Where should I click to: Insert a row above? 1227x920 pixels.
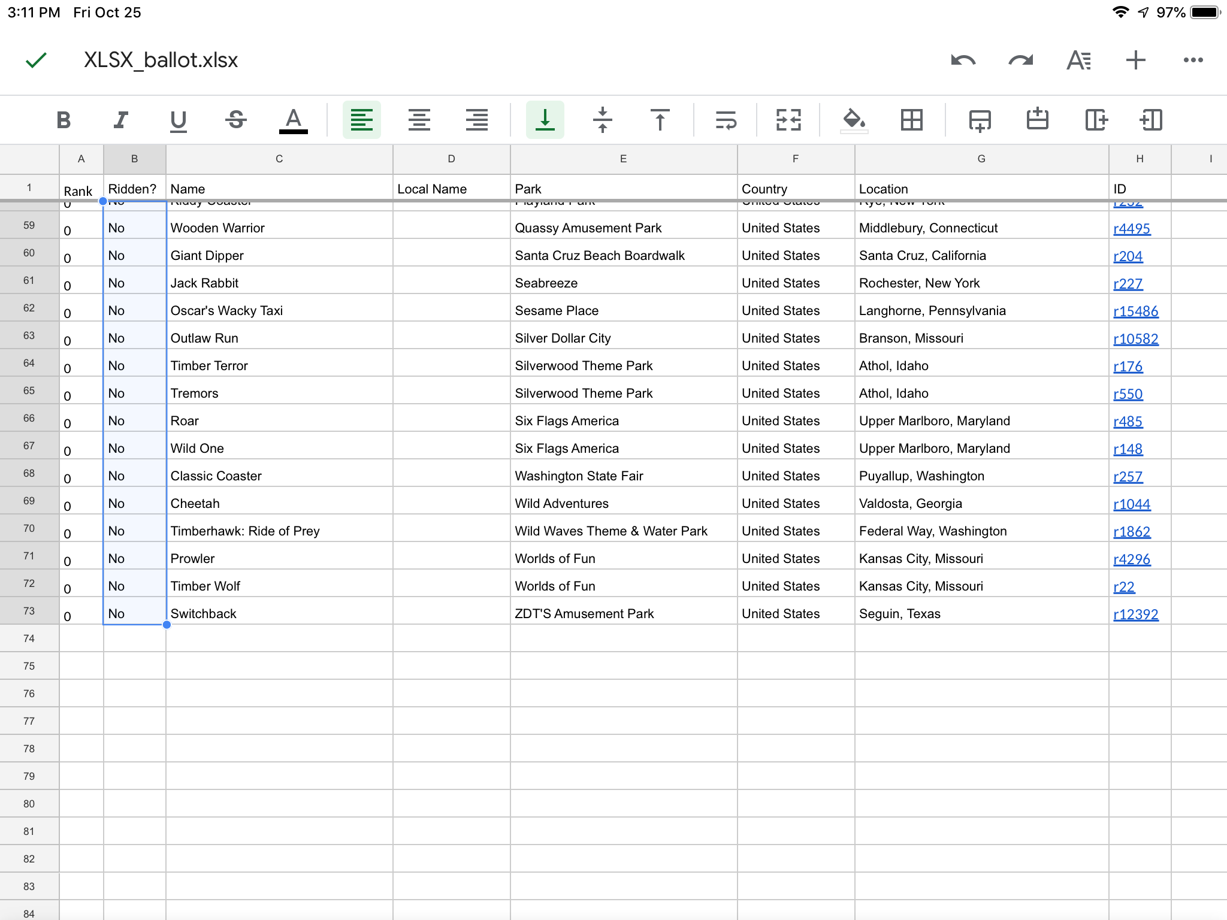tap(1037, 120)
